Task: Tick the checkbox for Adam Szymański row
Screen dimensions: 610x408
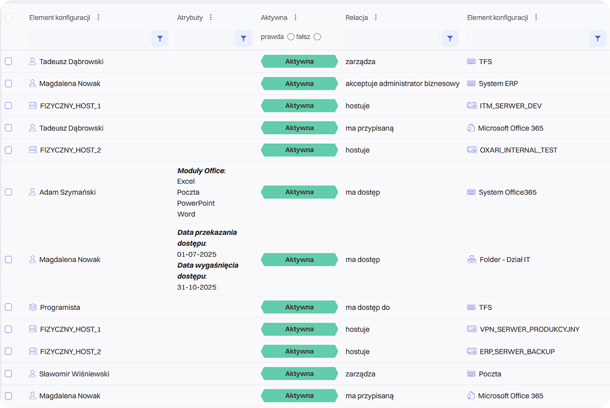Action: [x=8, y=192]
